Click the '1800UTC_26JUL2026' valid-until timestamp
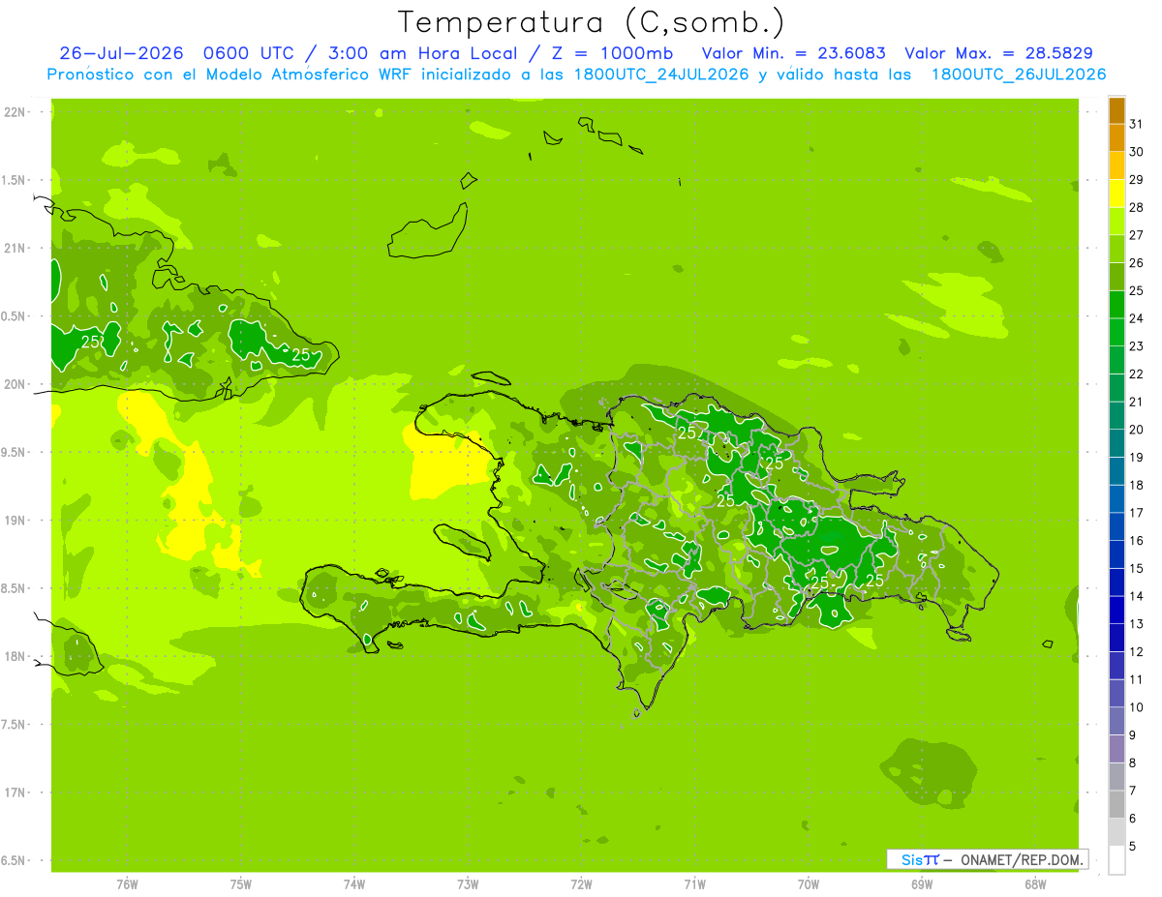 1019,75
